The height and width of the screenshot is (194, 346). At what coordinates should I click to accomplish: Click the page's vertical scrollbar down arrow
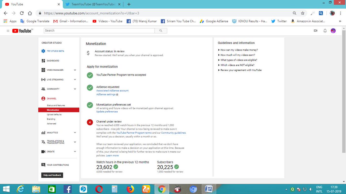(344, 182)
